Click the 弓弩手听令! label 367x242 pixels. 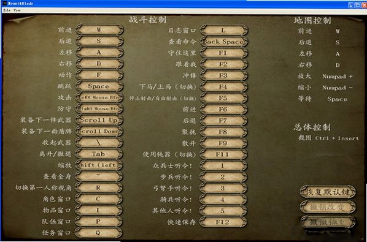(x=172, y=188)
